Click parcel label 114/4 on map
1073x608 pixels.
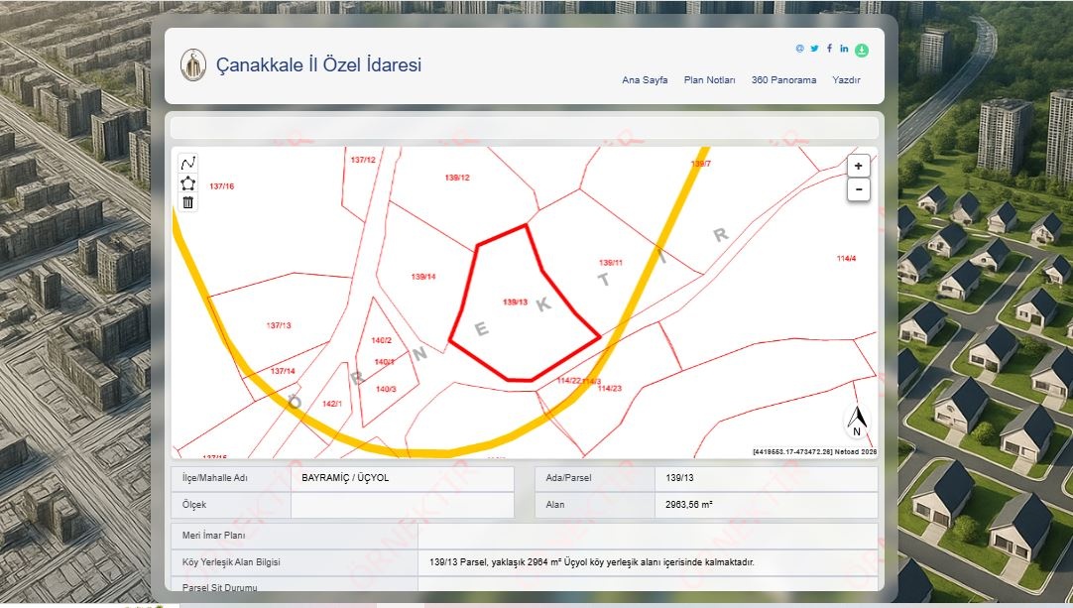846,258
